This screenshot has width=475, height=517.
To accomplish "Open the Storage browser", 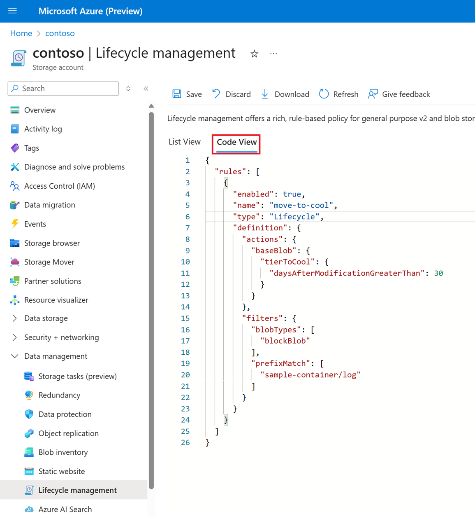I will coord(51,243).
